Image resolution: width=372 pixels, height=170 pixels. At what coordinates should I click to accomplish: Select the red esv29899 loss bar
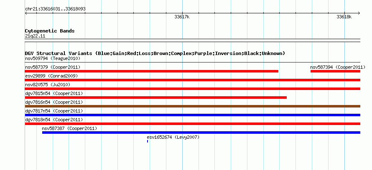pos(192,80)
